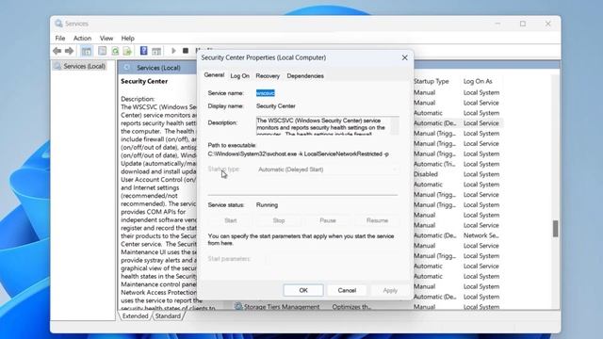Open the Action menu
Image resolution: width=603 pixels, height=339 pixels.
click(x=82, y=38)
